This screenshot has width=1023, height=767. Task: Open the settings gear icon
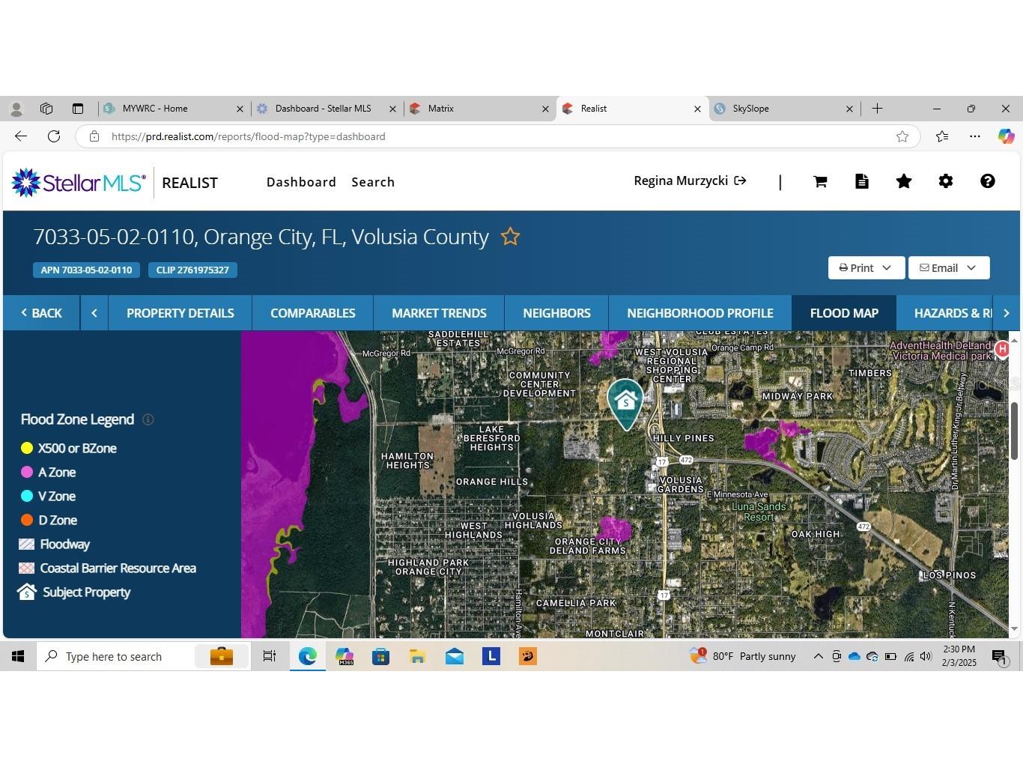pyautogui.click(x=946, y=181)
